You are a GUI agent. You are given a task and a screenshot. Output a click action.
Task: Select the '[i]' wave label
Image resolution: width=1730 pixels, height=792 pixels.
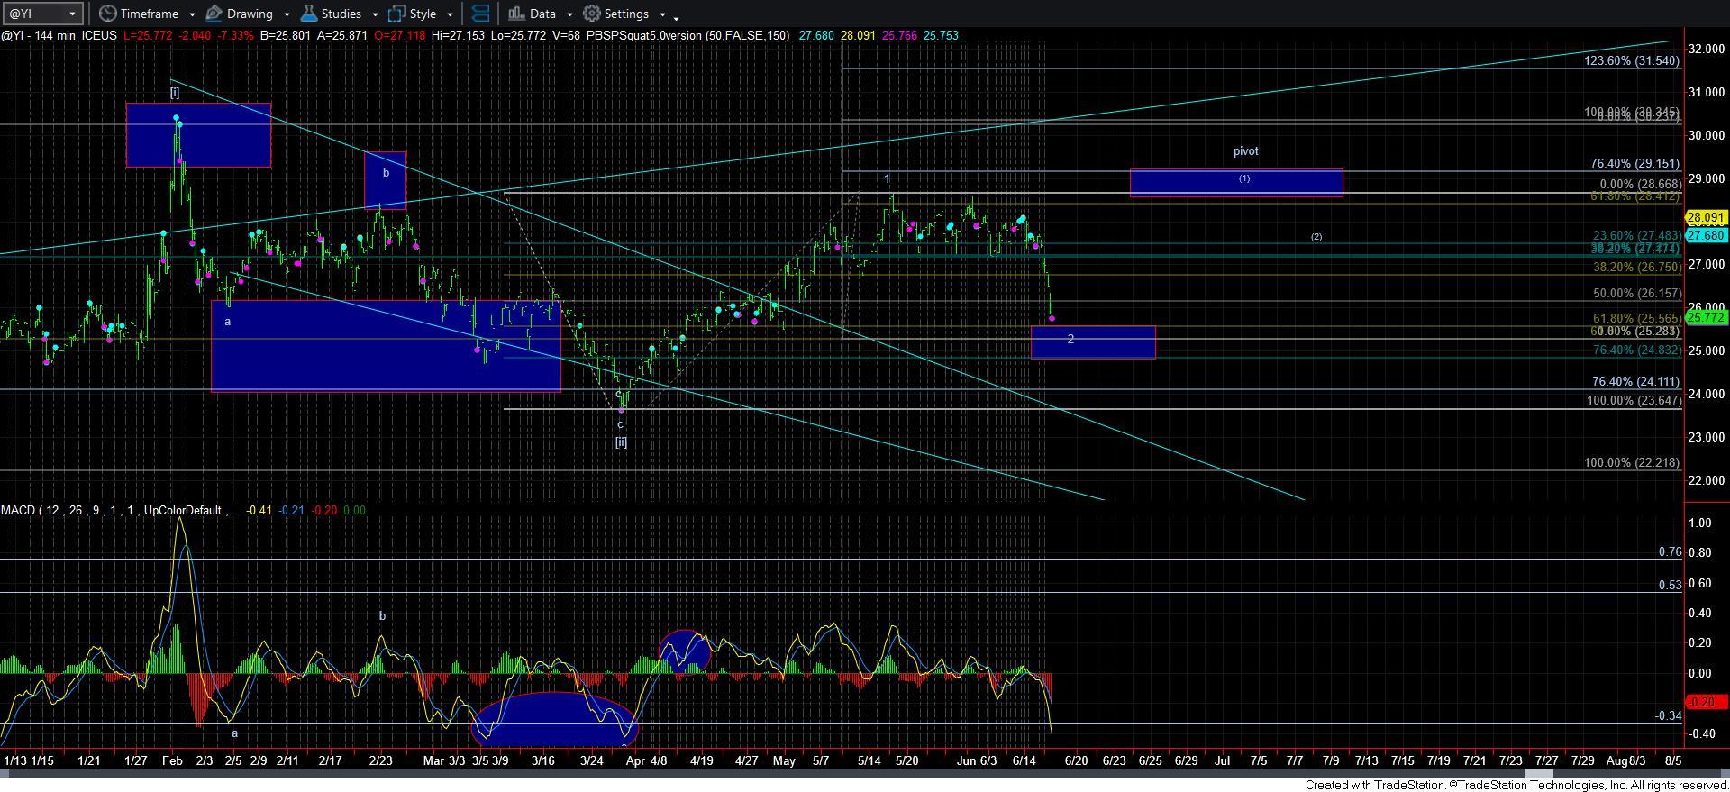[x=175, y=93]
